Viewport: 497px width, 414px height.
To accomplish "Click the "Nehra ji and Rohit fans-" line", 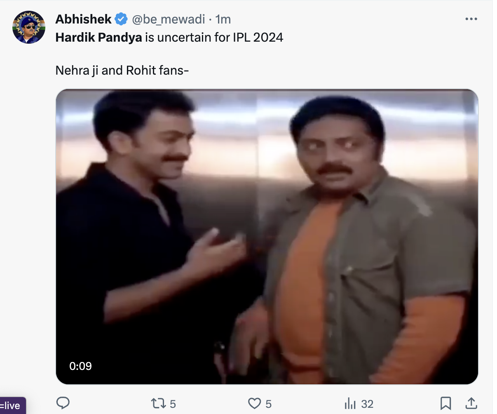I will (x=122, y=71).
